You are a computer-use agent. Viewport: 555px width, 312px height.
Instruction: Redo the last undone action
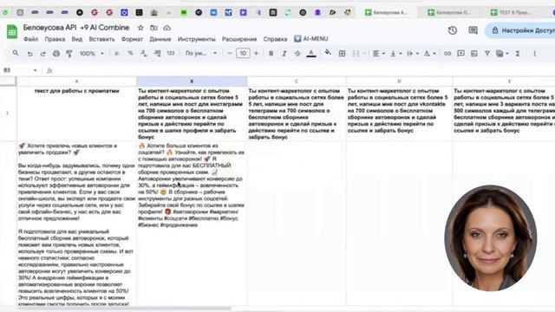tap(42, 54)
